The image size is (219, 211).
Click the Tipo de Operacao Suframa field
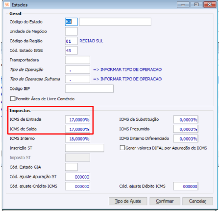[x=78, y=79]
